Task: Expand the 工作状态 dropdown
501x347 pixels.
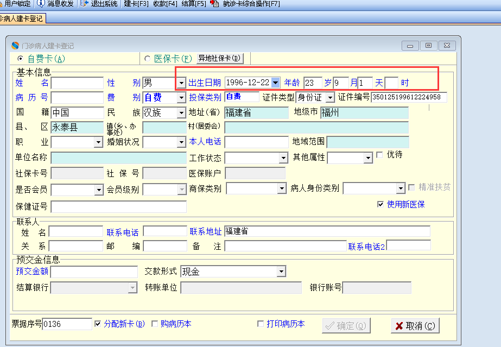Action: 283,158
